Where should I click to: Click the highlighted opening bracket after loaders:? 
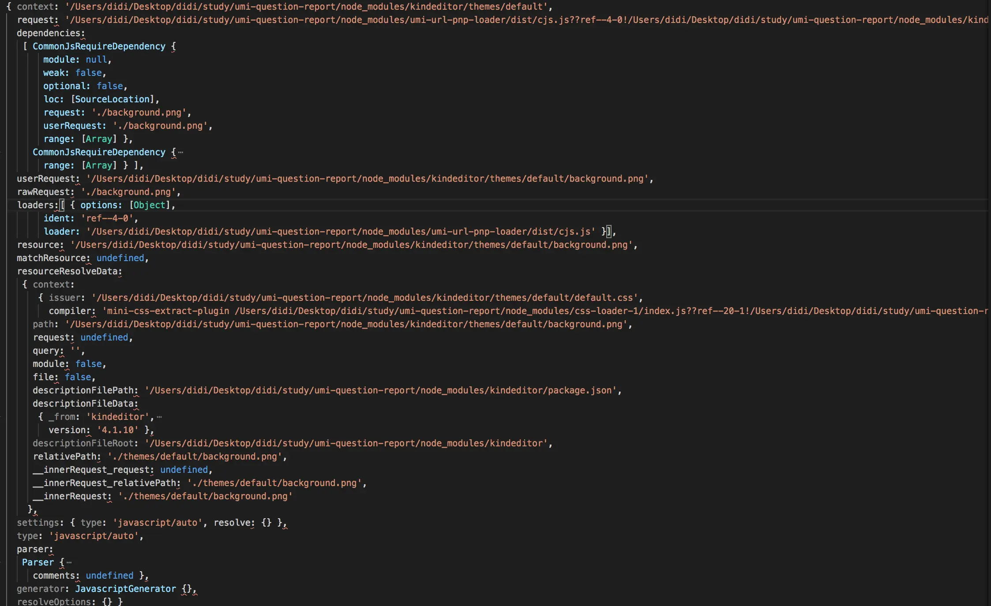62,205
